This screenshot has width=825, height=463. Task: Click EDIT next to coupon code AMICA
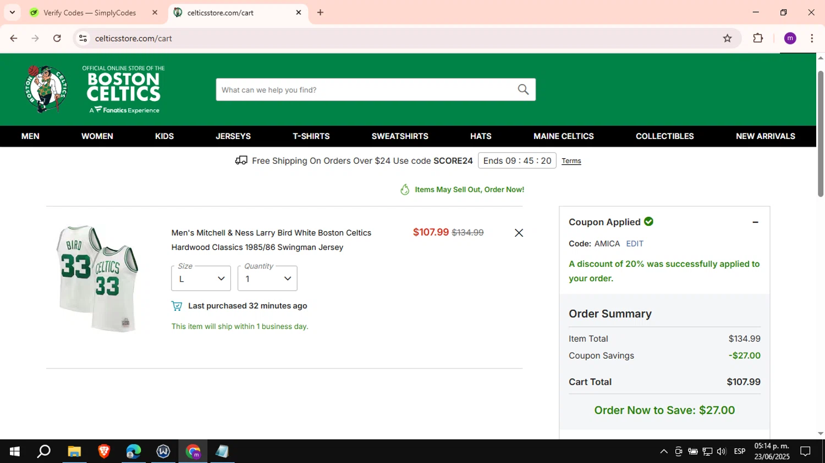pos(635,243)
